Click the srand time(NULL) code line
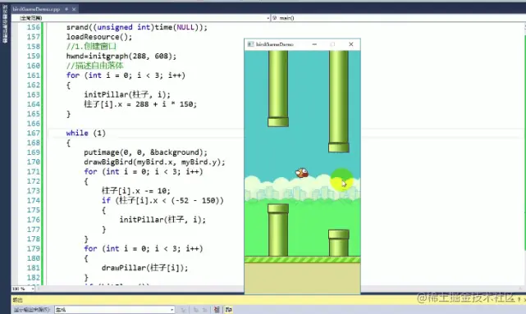 click(137, 27)
